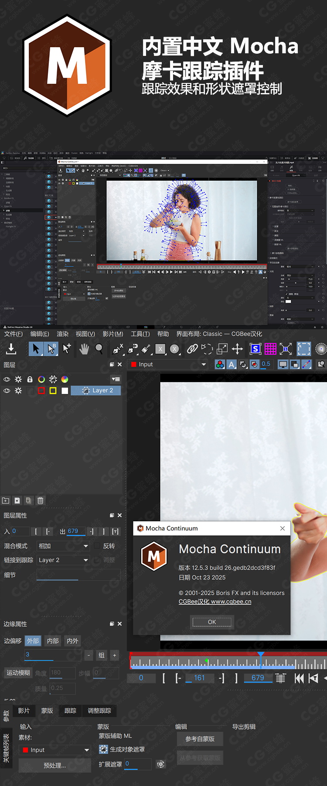Click the RGB channels icon

(220, 364)
